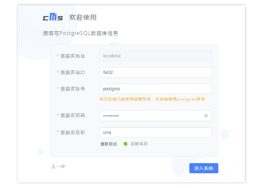
Task: Click 重新测试 to retest connection
Action: 109,144
